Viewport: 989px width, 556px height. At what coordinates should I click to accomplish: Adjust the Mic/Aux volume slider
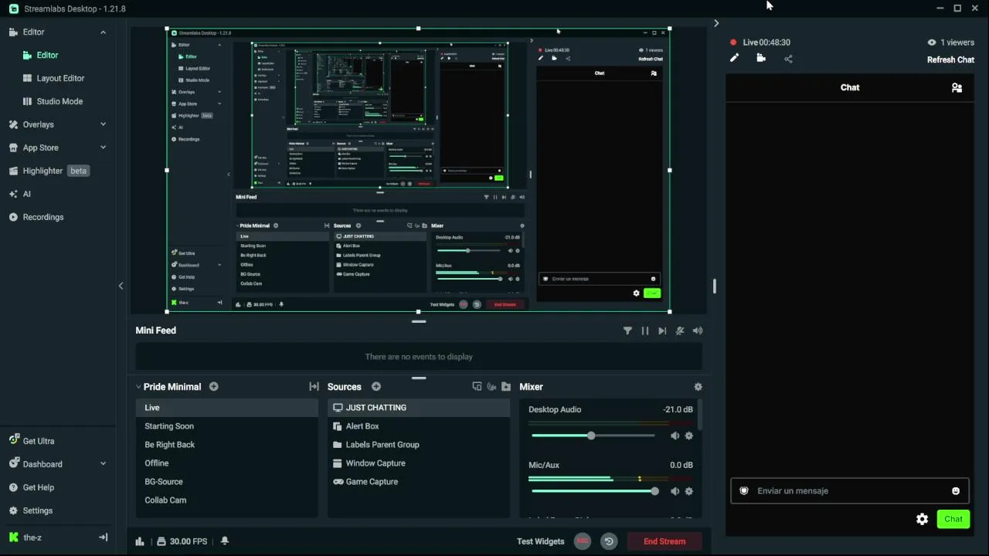coord(593,491)
